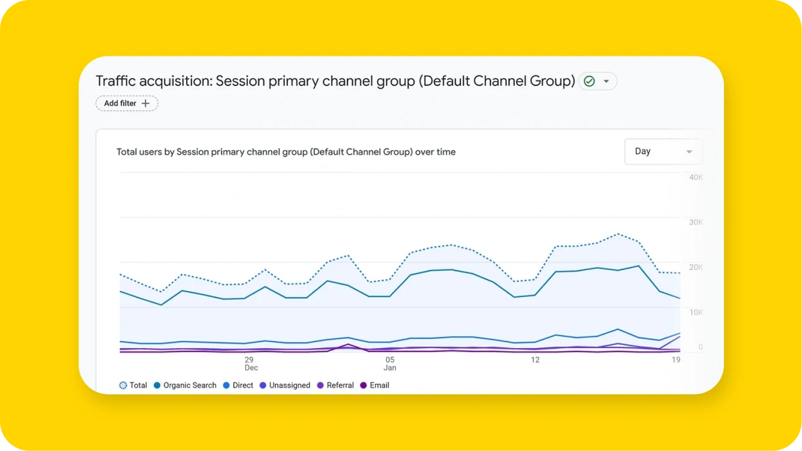Image resolution: width=802 pixels, height=451 pixels.
Task: Toggle the Organic Search series visibility
Action: click(x=185, y=385)
